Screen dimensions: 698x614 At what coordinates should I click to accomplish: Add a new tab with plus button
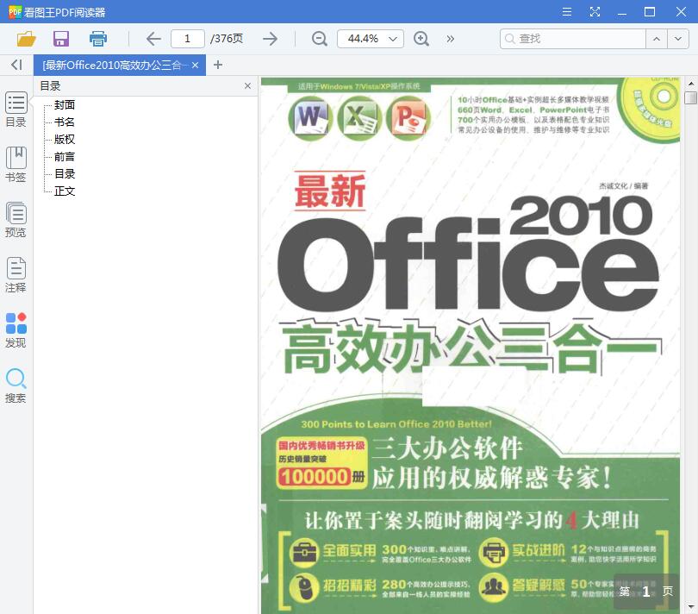(218, 65)
